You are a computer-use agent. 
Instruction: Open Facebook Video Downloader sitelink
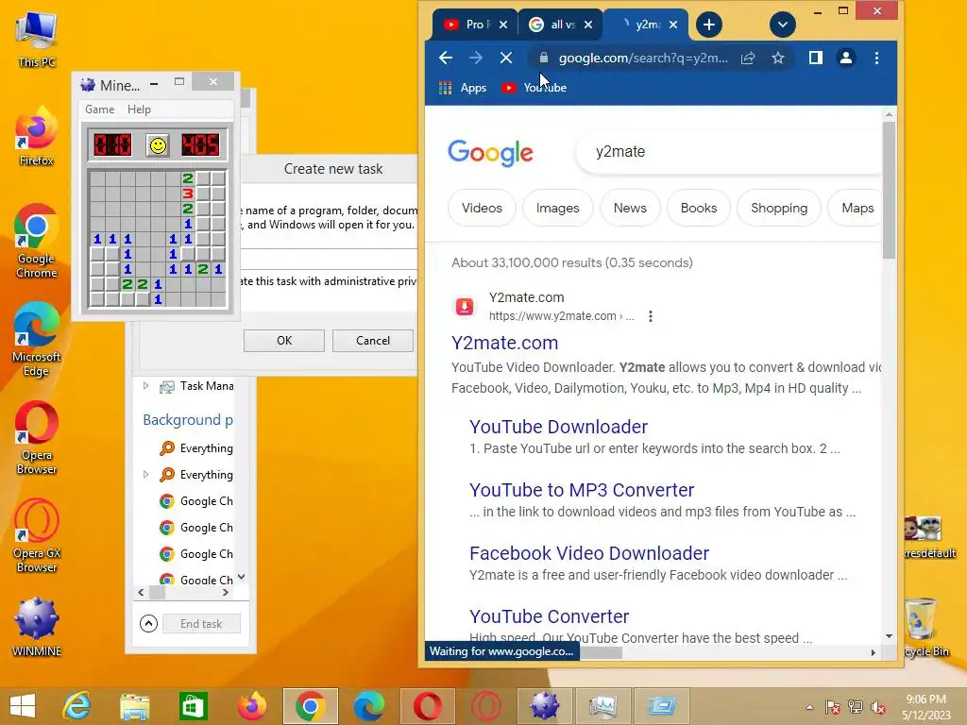point(589,553)
